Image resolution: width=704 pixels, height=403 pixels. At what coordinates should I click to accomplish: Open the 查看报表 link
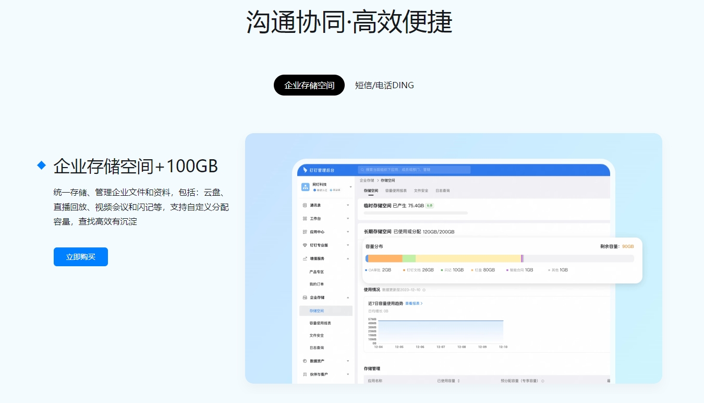click(x=414, y=303)
